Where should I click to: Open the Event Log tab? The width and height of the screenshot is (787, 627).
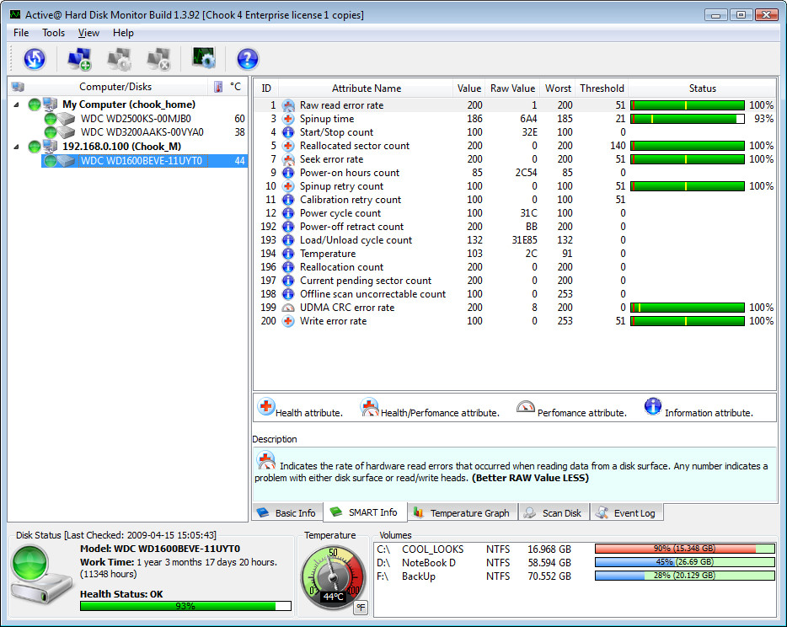coord(626,513)
